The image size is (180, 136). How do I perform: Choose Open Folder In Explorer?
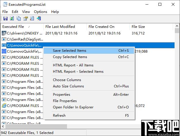[x=89, y=107]
